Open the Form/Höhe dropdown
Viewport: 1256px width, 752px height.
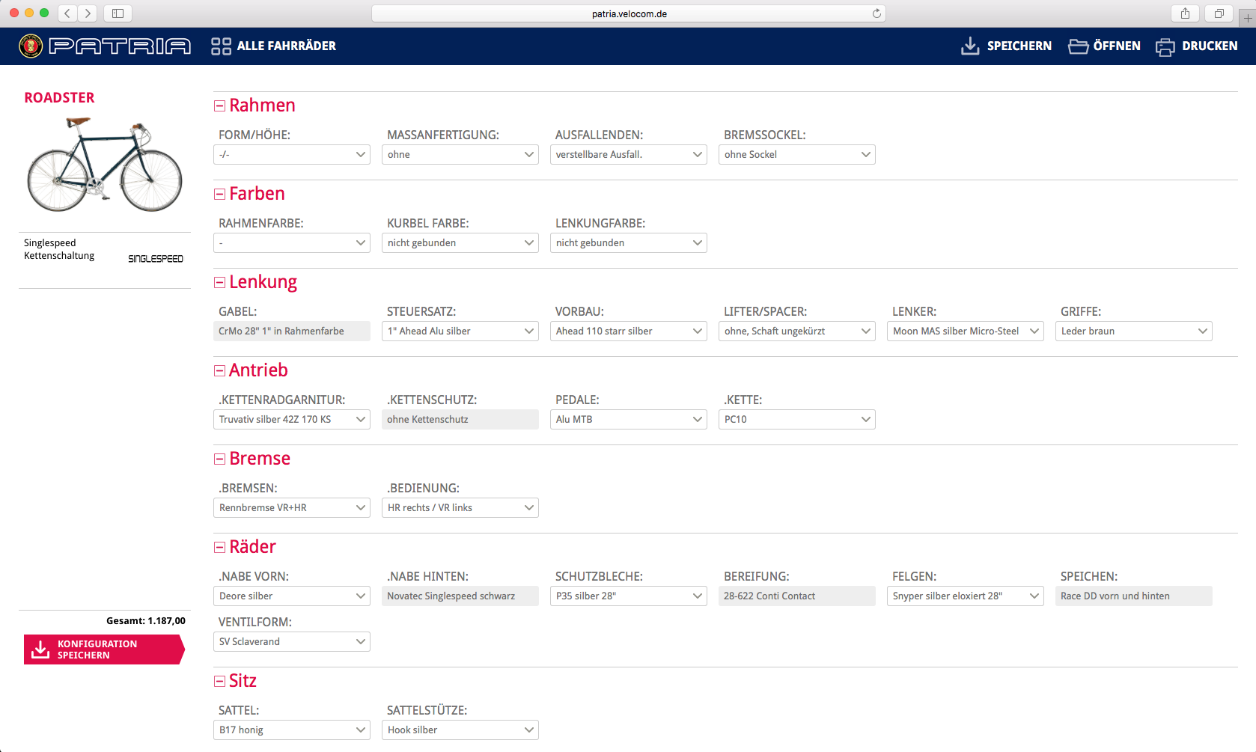point(292,155)
